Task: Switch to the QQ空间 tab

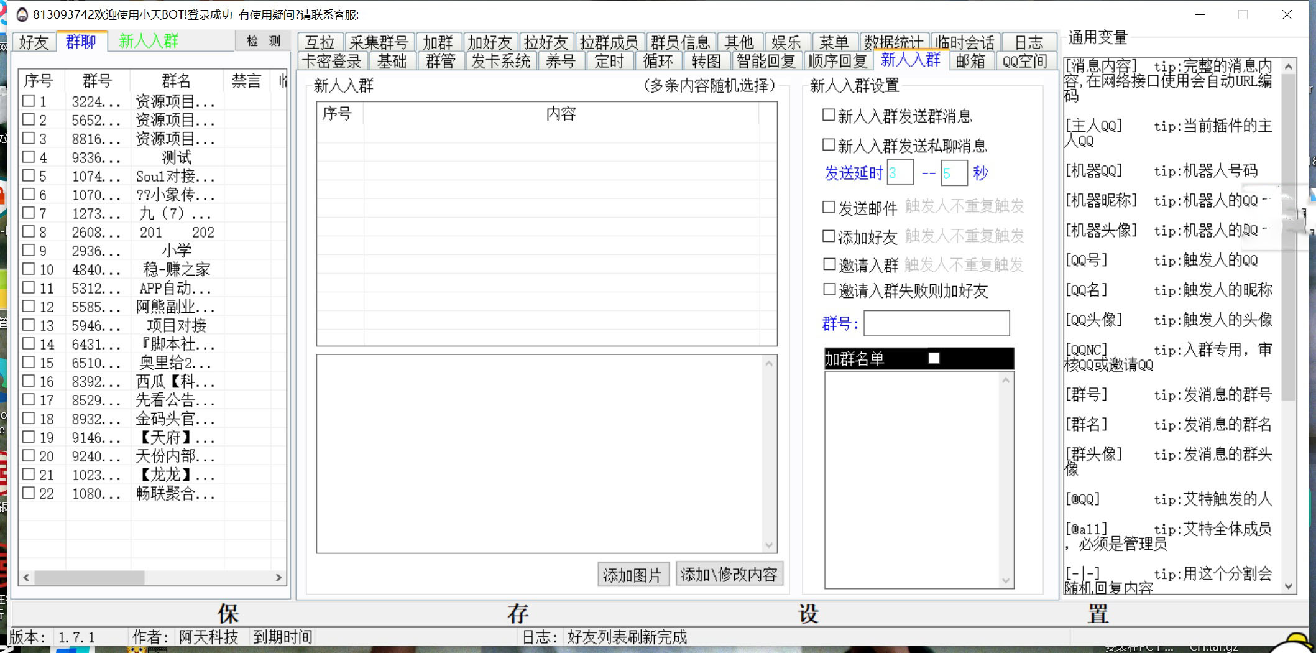Action: (x=1024, y=61)
